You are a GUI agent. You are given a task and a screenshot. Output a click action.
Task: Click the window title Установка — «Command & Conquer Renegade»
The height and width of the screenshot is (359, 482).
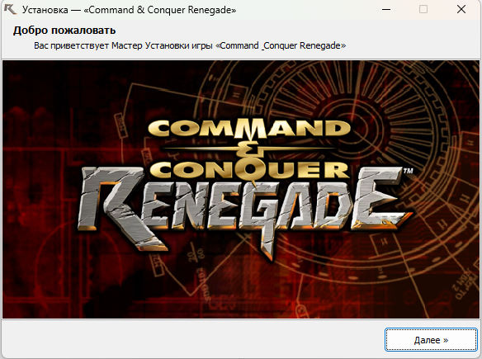pos(129,10)
